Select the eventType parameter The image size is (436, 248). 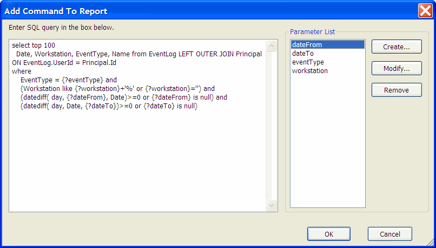pos(308,62)
